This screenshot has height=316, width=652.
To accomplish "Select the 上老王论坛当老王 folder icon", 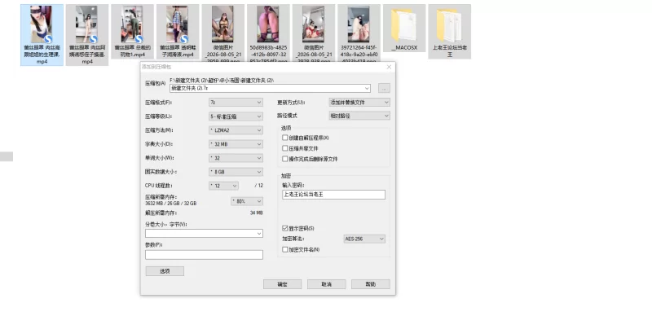I will click(449, 25).
